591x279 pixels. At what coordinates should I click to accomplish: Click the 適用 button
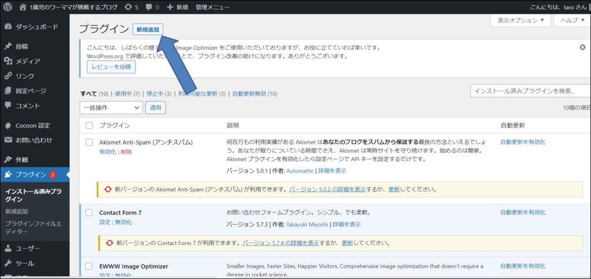tap(156, 108)
